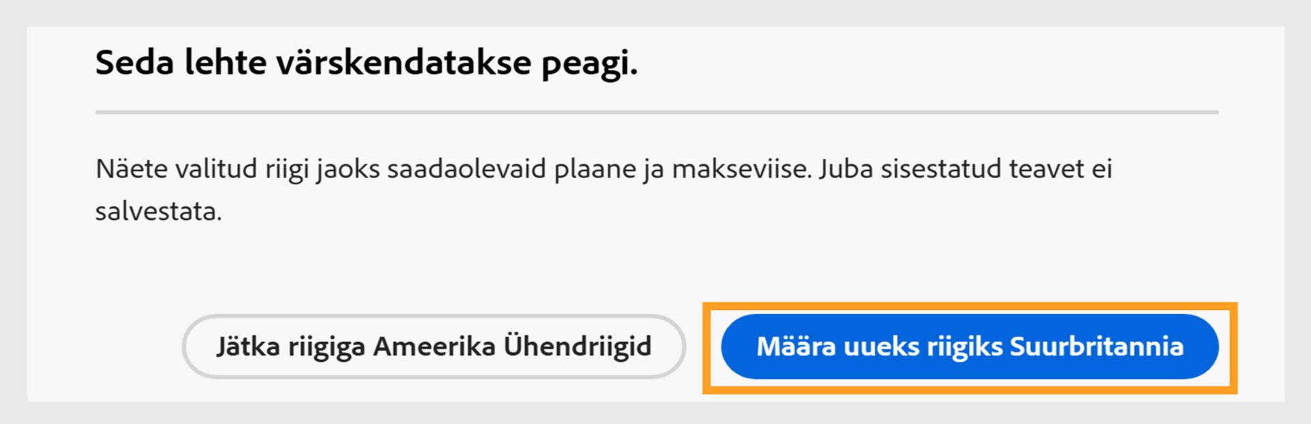This screenshot has height=424, width=1311.
Task: Click the "Määra uueks riigiks Suurbritannia" button
Action: (x=970, y=347)
